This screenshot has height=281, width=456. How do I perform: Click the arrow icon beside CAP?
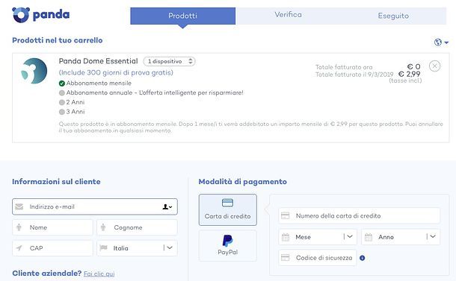click(19, 248)
